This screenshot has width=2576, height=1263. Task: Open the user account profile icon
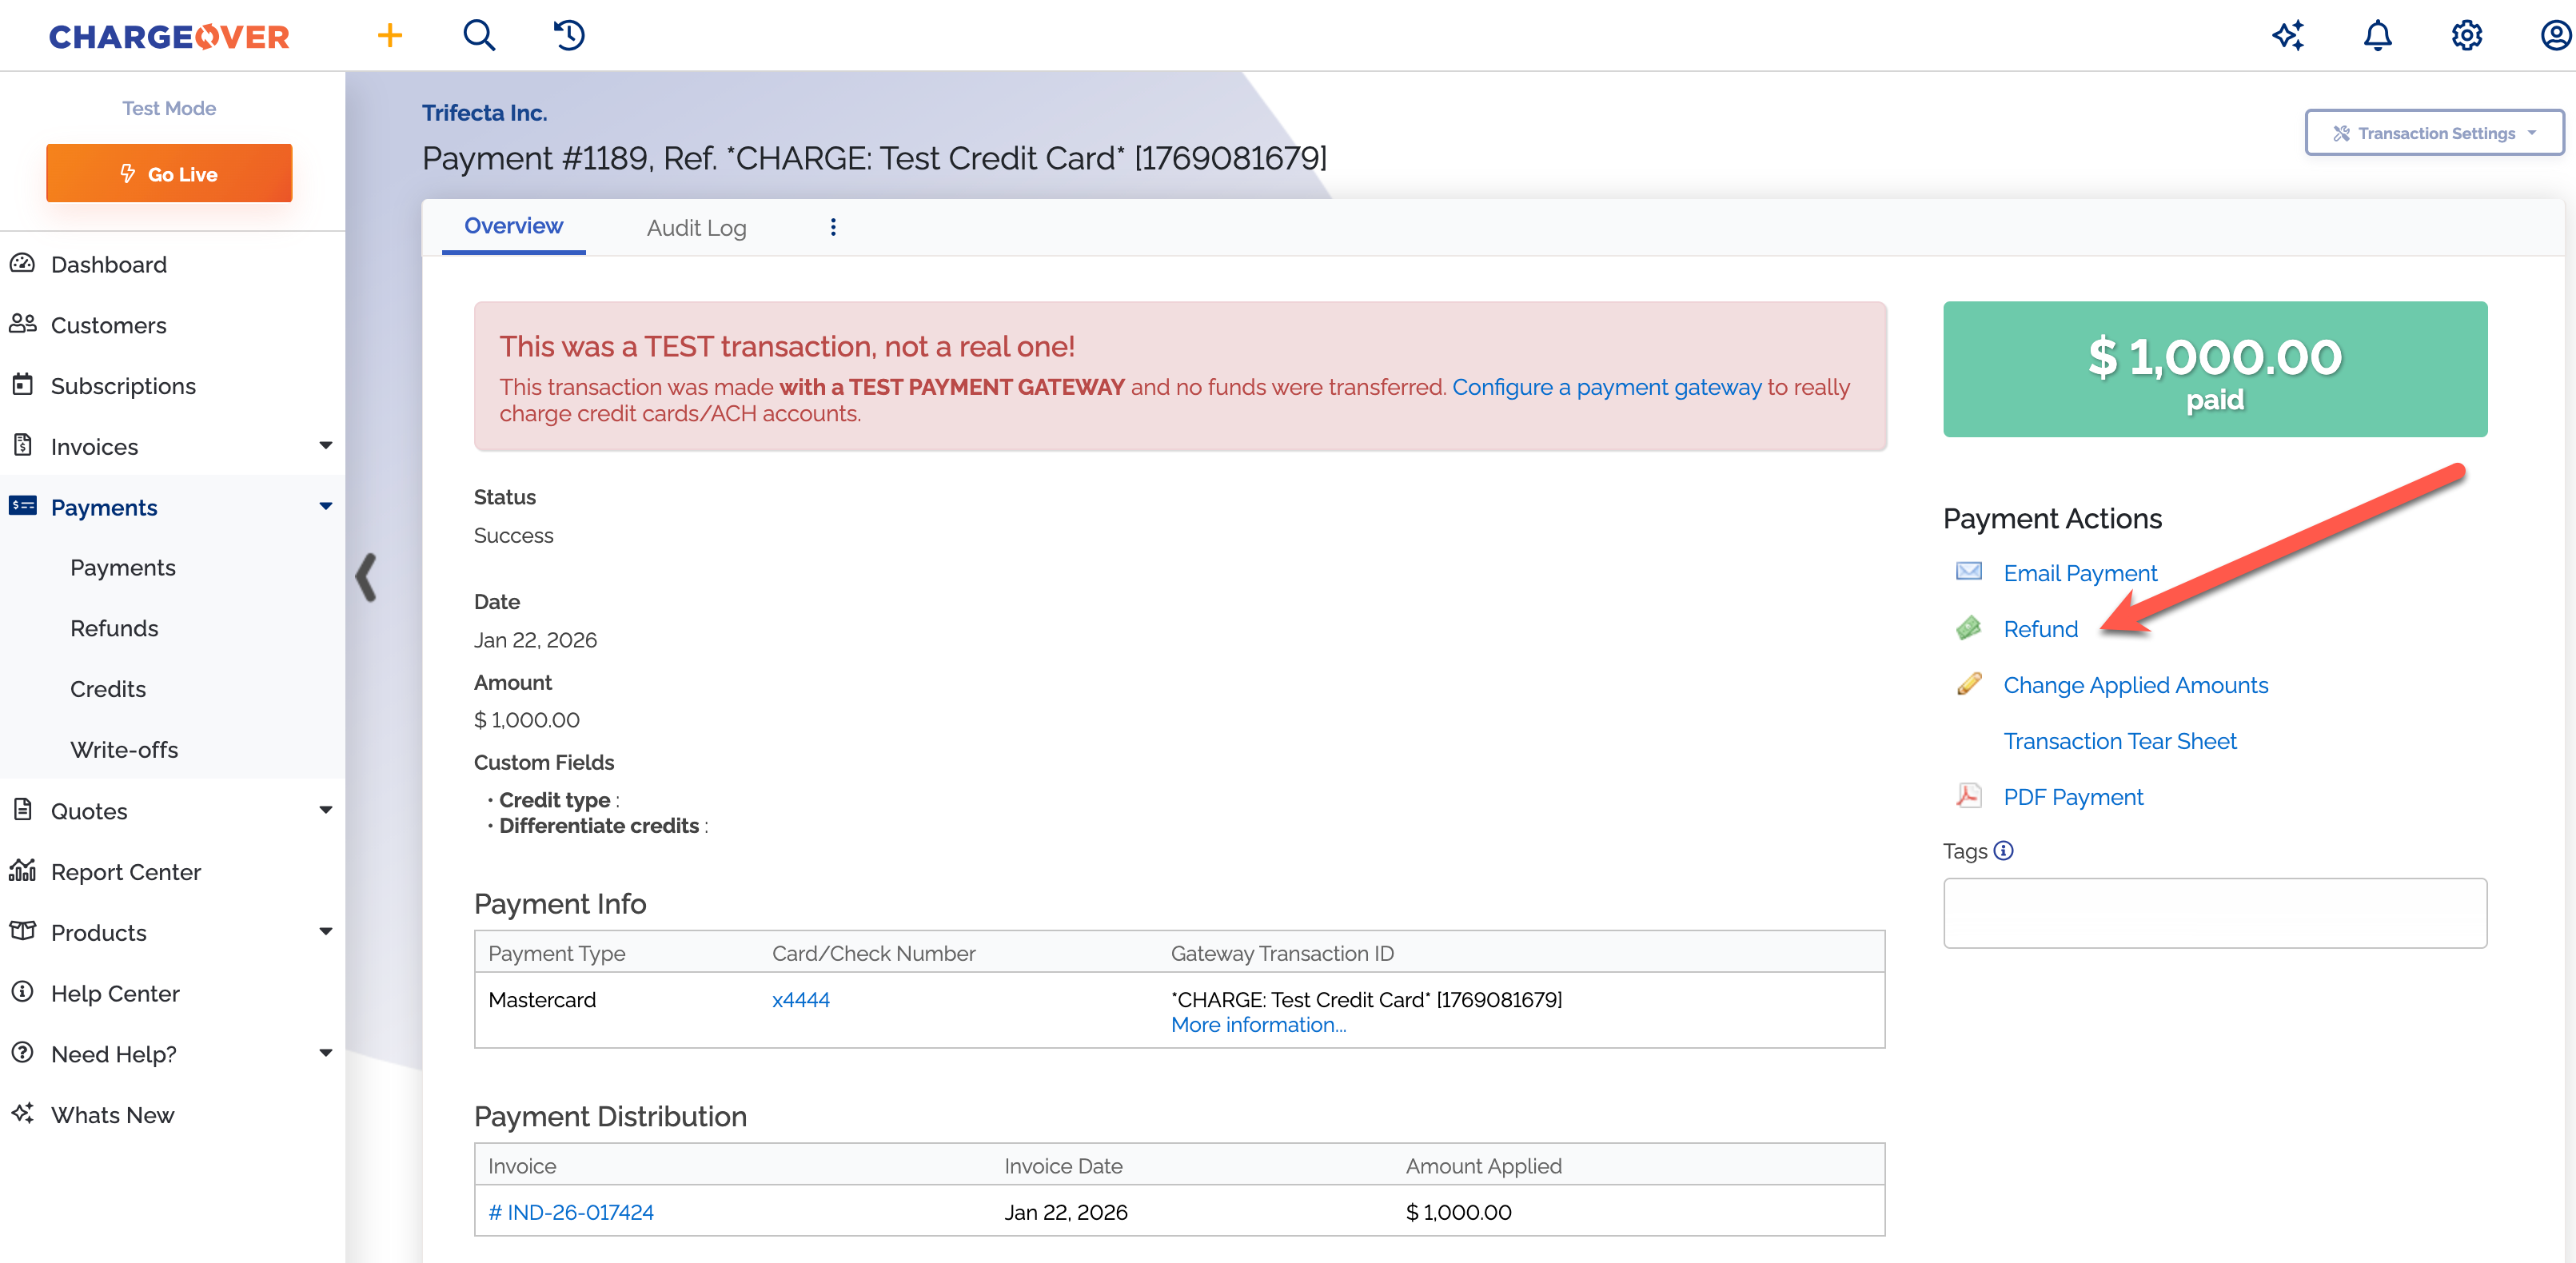2555,36
